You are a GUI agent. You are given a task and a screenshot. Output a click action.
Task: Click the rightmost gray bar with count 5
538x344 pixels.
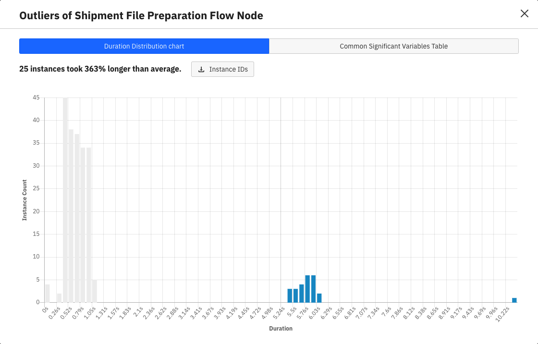tap(95, 291)
